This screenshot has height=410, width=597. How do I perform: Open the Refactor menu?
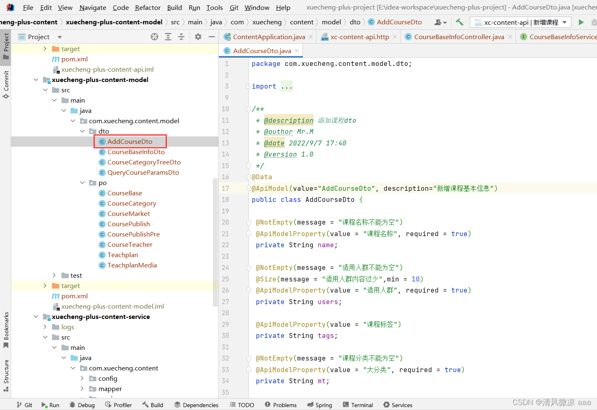tap(147, 7)
